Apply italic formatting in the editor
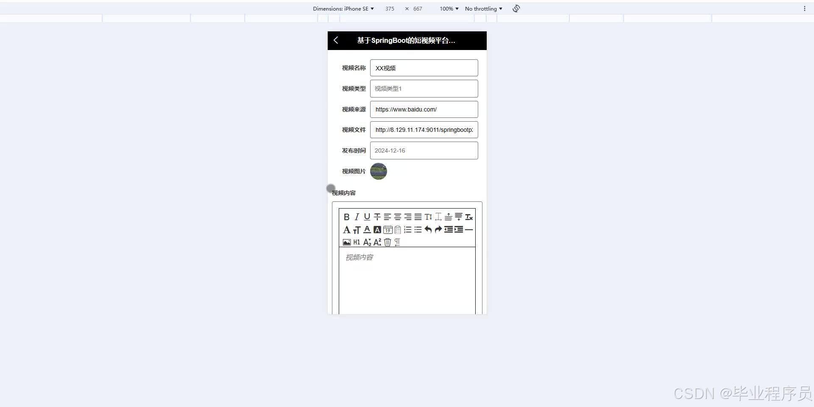This screenshot has width=814, height=407. tap(357, 217)
